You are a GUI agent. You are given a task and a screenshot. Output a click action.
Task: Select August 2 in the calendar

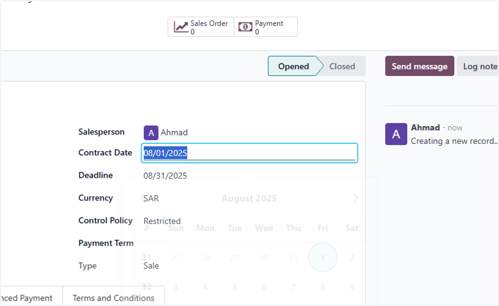[352, 258]
